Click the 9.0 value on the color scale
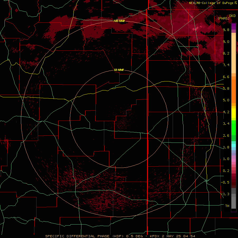This screenshot has width=238, height=238. click(x=226, y=42)
